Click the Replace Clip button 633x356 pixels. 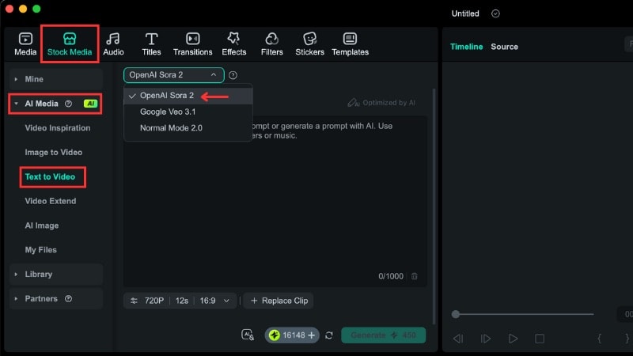(279, 301)
